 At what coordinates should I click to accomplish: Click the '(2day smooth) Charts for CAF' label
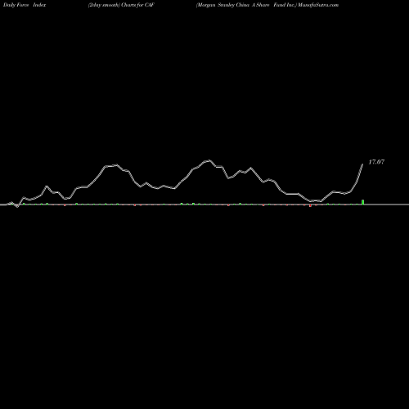click(x=121, y=5)
